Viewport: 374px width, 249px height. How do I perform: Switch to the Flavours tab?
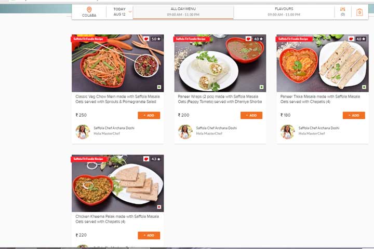(284, 12)
